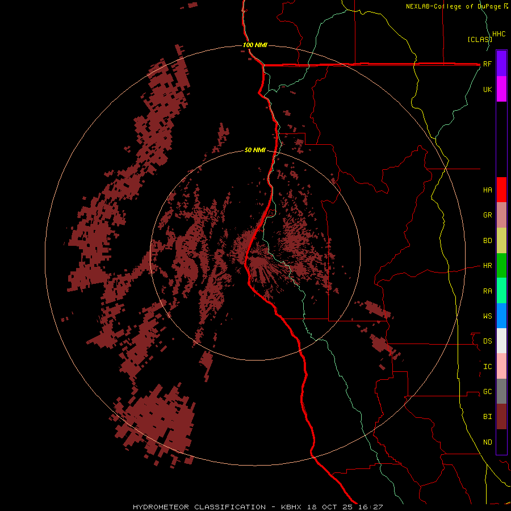This screenshot has height=511, width=511.
Task: Click the 'UK' legend label
Action: point(487,90)
